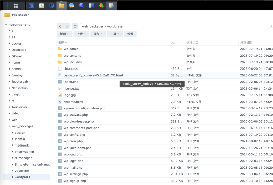Select phpmyadmin in the folder tree
The image size is (273, 185).
point(24,152)
